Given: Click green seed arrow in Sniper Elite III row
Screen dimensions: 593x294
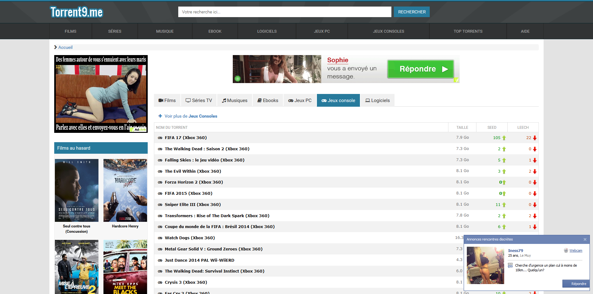Looking at the screenshot, I should click(504, 205).
